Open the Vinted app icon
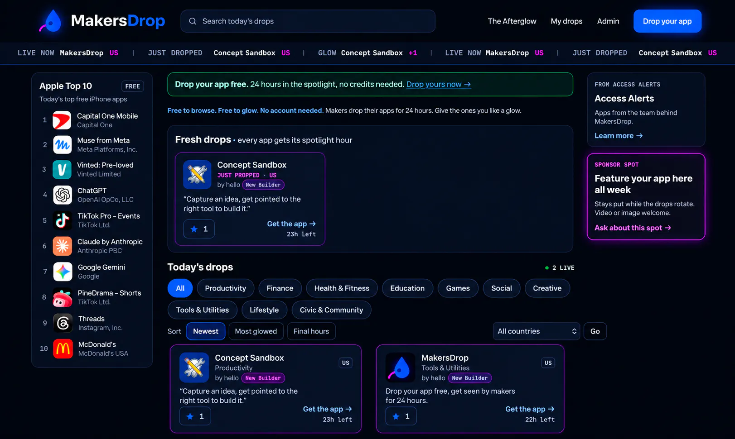This screenshot has width=735, height=439. click(x=62, y=170)
